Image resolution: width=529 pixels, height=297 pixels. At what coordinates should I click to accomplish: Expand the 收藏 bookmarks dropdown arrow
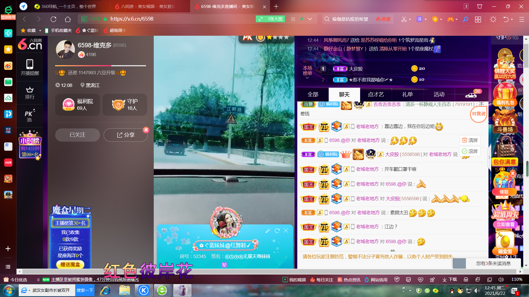click(40, 31)
